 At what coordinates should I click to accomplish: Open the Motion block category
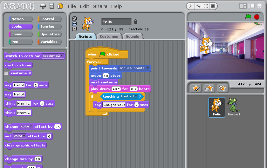20,19
